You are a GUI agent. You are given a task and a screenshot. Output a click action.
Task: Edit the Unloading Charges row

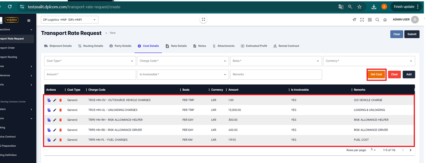click(55, 110)
